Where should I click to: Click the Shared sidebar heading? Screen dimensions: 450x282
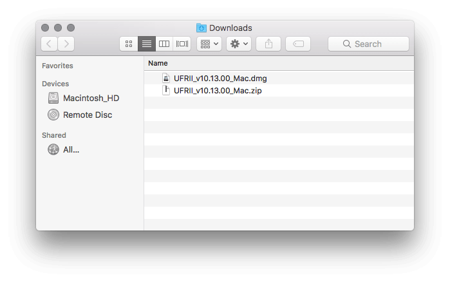click(x=54, y=135)
